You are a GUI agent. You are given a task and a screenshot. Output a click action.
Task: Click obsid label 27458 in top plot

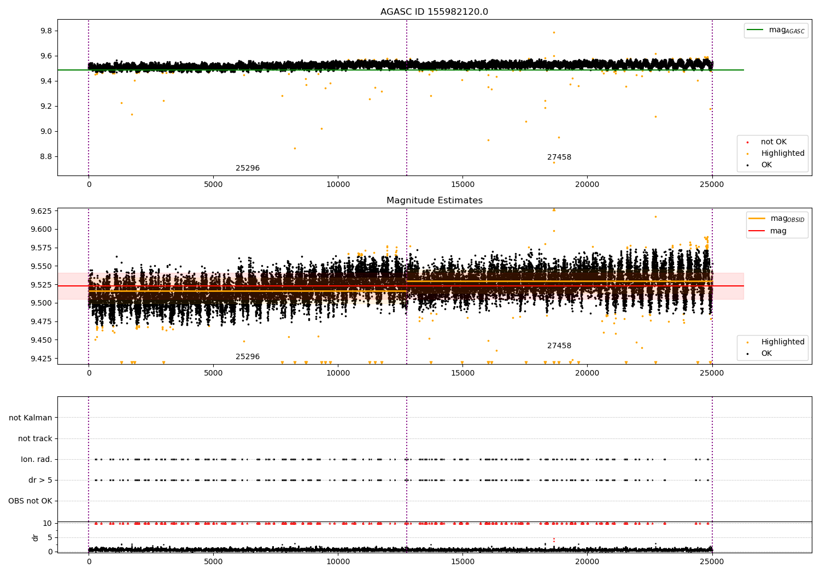point(559,157)
